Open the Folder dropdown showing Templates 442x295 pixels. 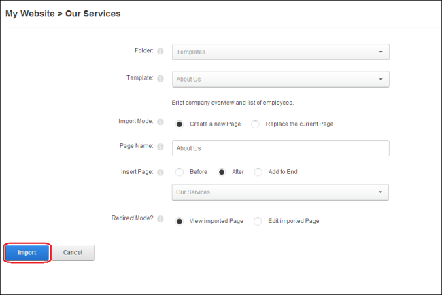(281, 52)
